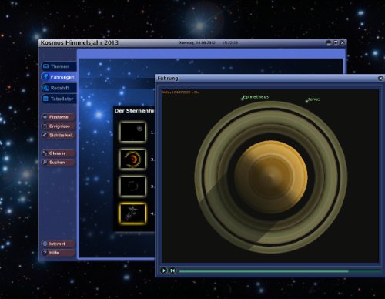Image resolution: width=385 pixels, height=299 pixels.
Task: Select the first tour thumbnail
Action: click(x=132, y=132)
